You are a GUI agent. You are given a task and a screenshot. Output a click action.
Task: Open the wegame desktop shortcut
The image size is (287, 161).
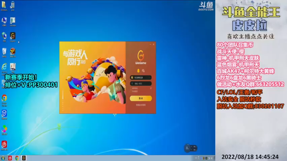click(x=13, y=37)
